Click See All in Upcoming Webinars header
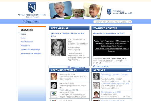 pyautogui.click(x=86, y=70)
